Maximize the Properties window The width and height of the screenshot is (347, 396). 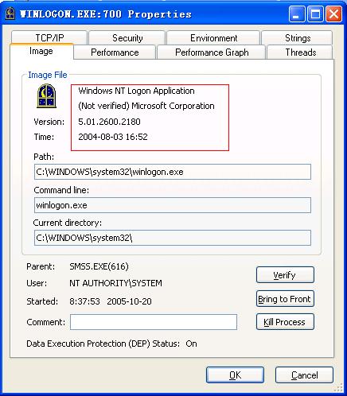pos(315,14)
